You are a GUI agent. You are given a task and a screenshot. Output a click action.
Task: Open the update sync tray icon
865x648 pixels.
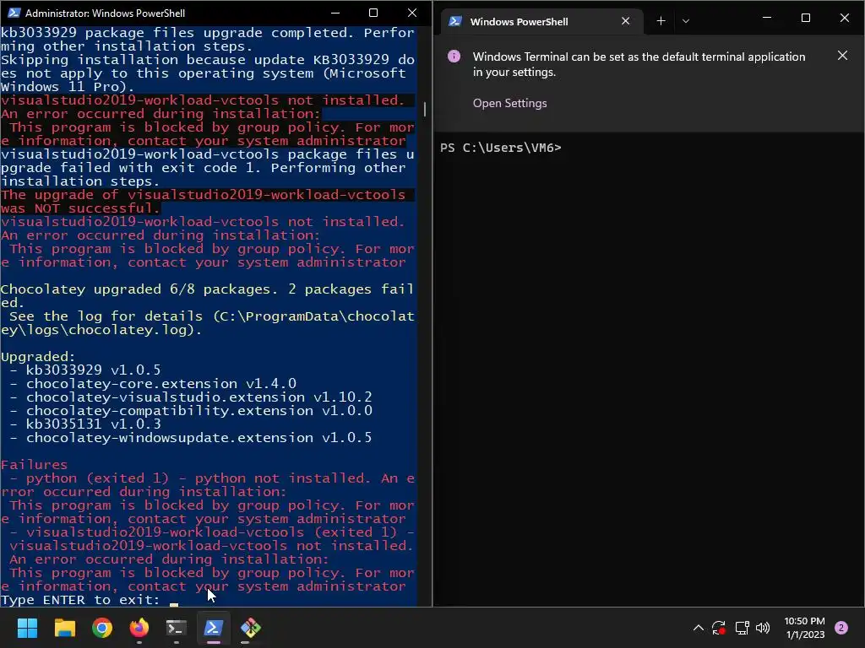pyautogui.click(x=718, y=628)
